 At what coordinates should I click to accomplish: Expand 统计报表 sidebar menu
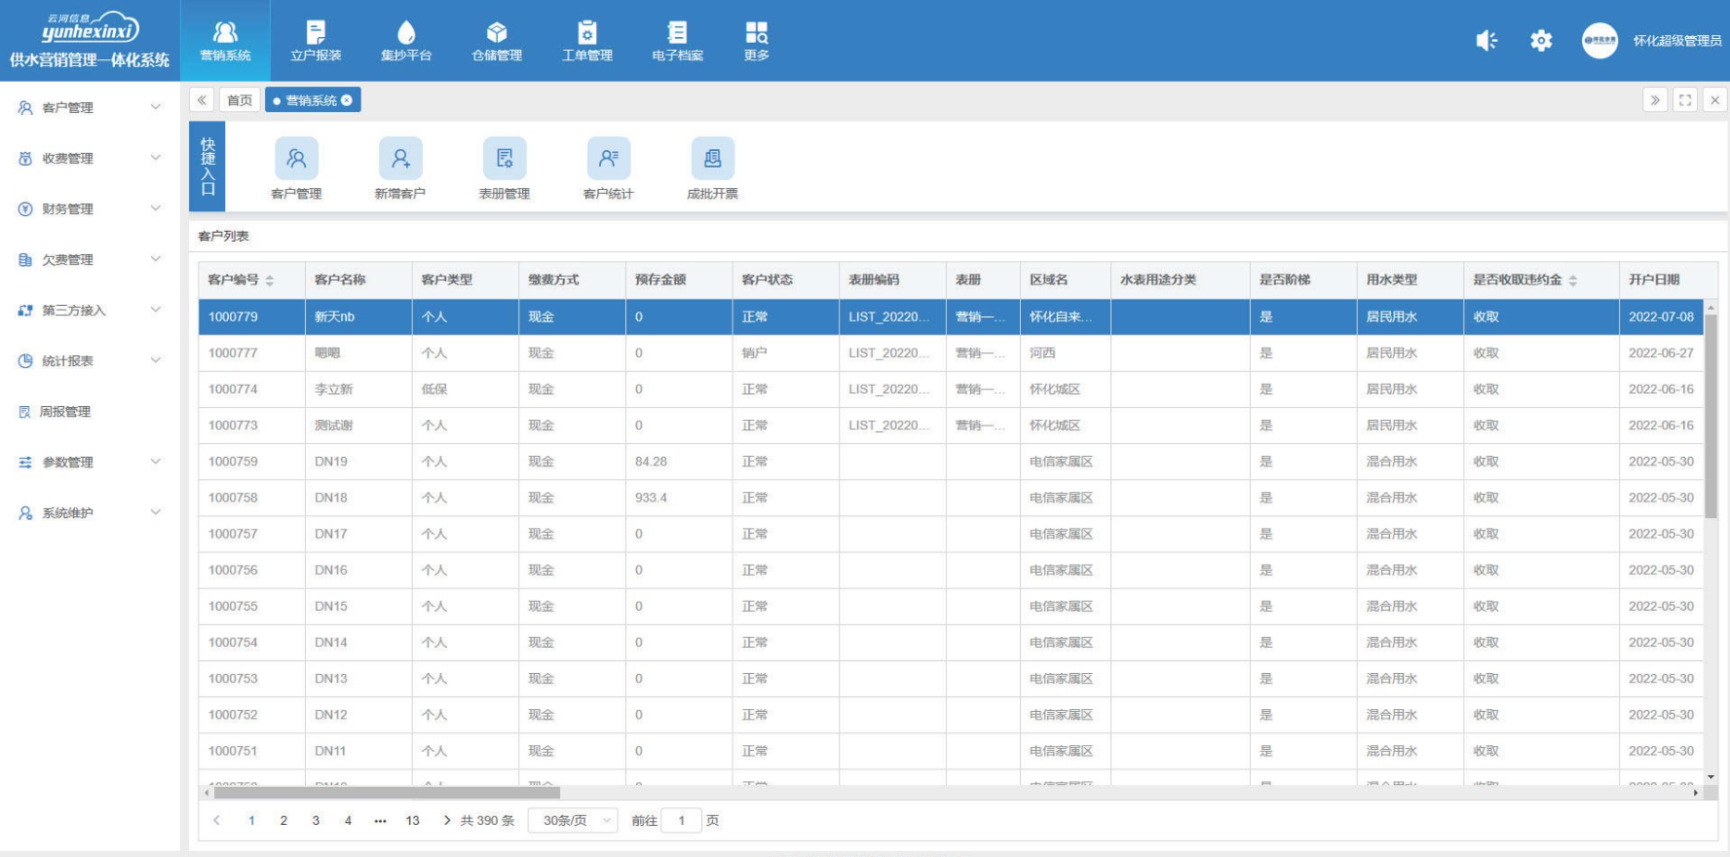point(90,361)
